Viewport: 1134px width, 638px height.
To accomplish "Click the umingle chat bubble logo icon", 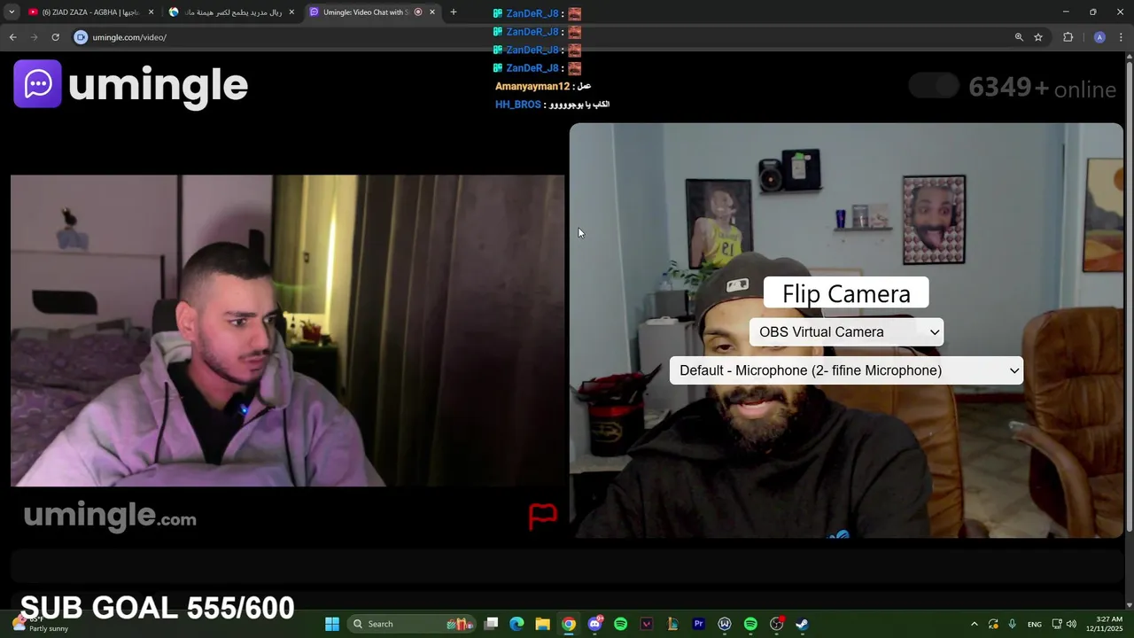I will pyautogui.click(x=37, y=84).
